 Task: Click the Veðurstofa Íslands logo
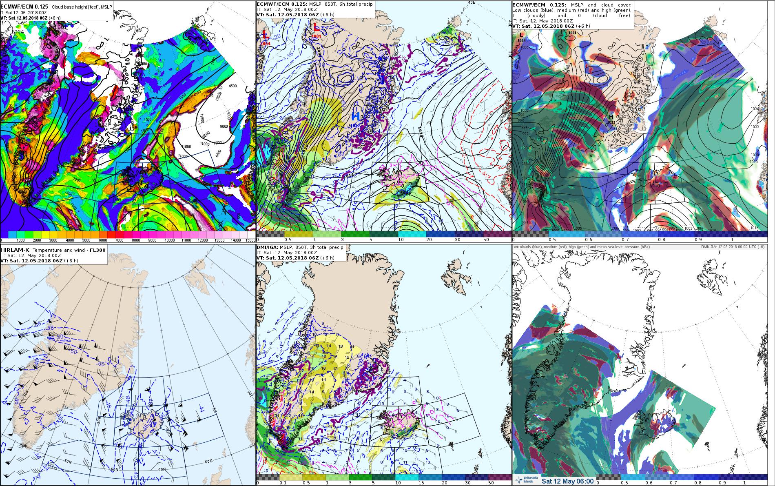point(527,480)
